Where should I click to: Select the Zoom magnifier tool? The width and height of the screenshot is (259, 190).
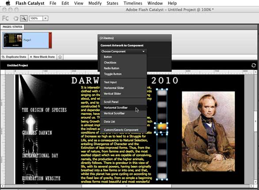(24, 18)
